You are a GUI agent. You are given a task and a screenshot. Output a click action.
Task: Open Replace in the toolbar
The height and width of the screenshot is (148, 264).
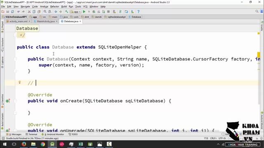click(49, 12)
